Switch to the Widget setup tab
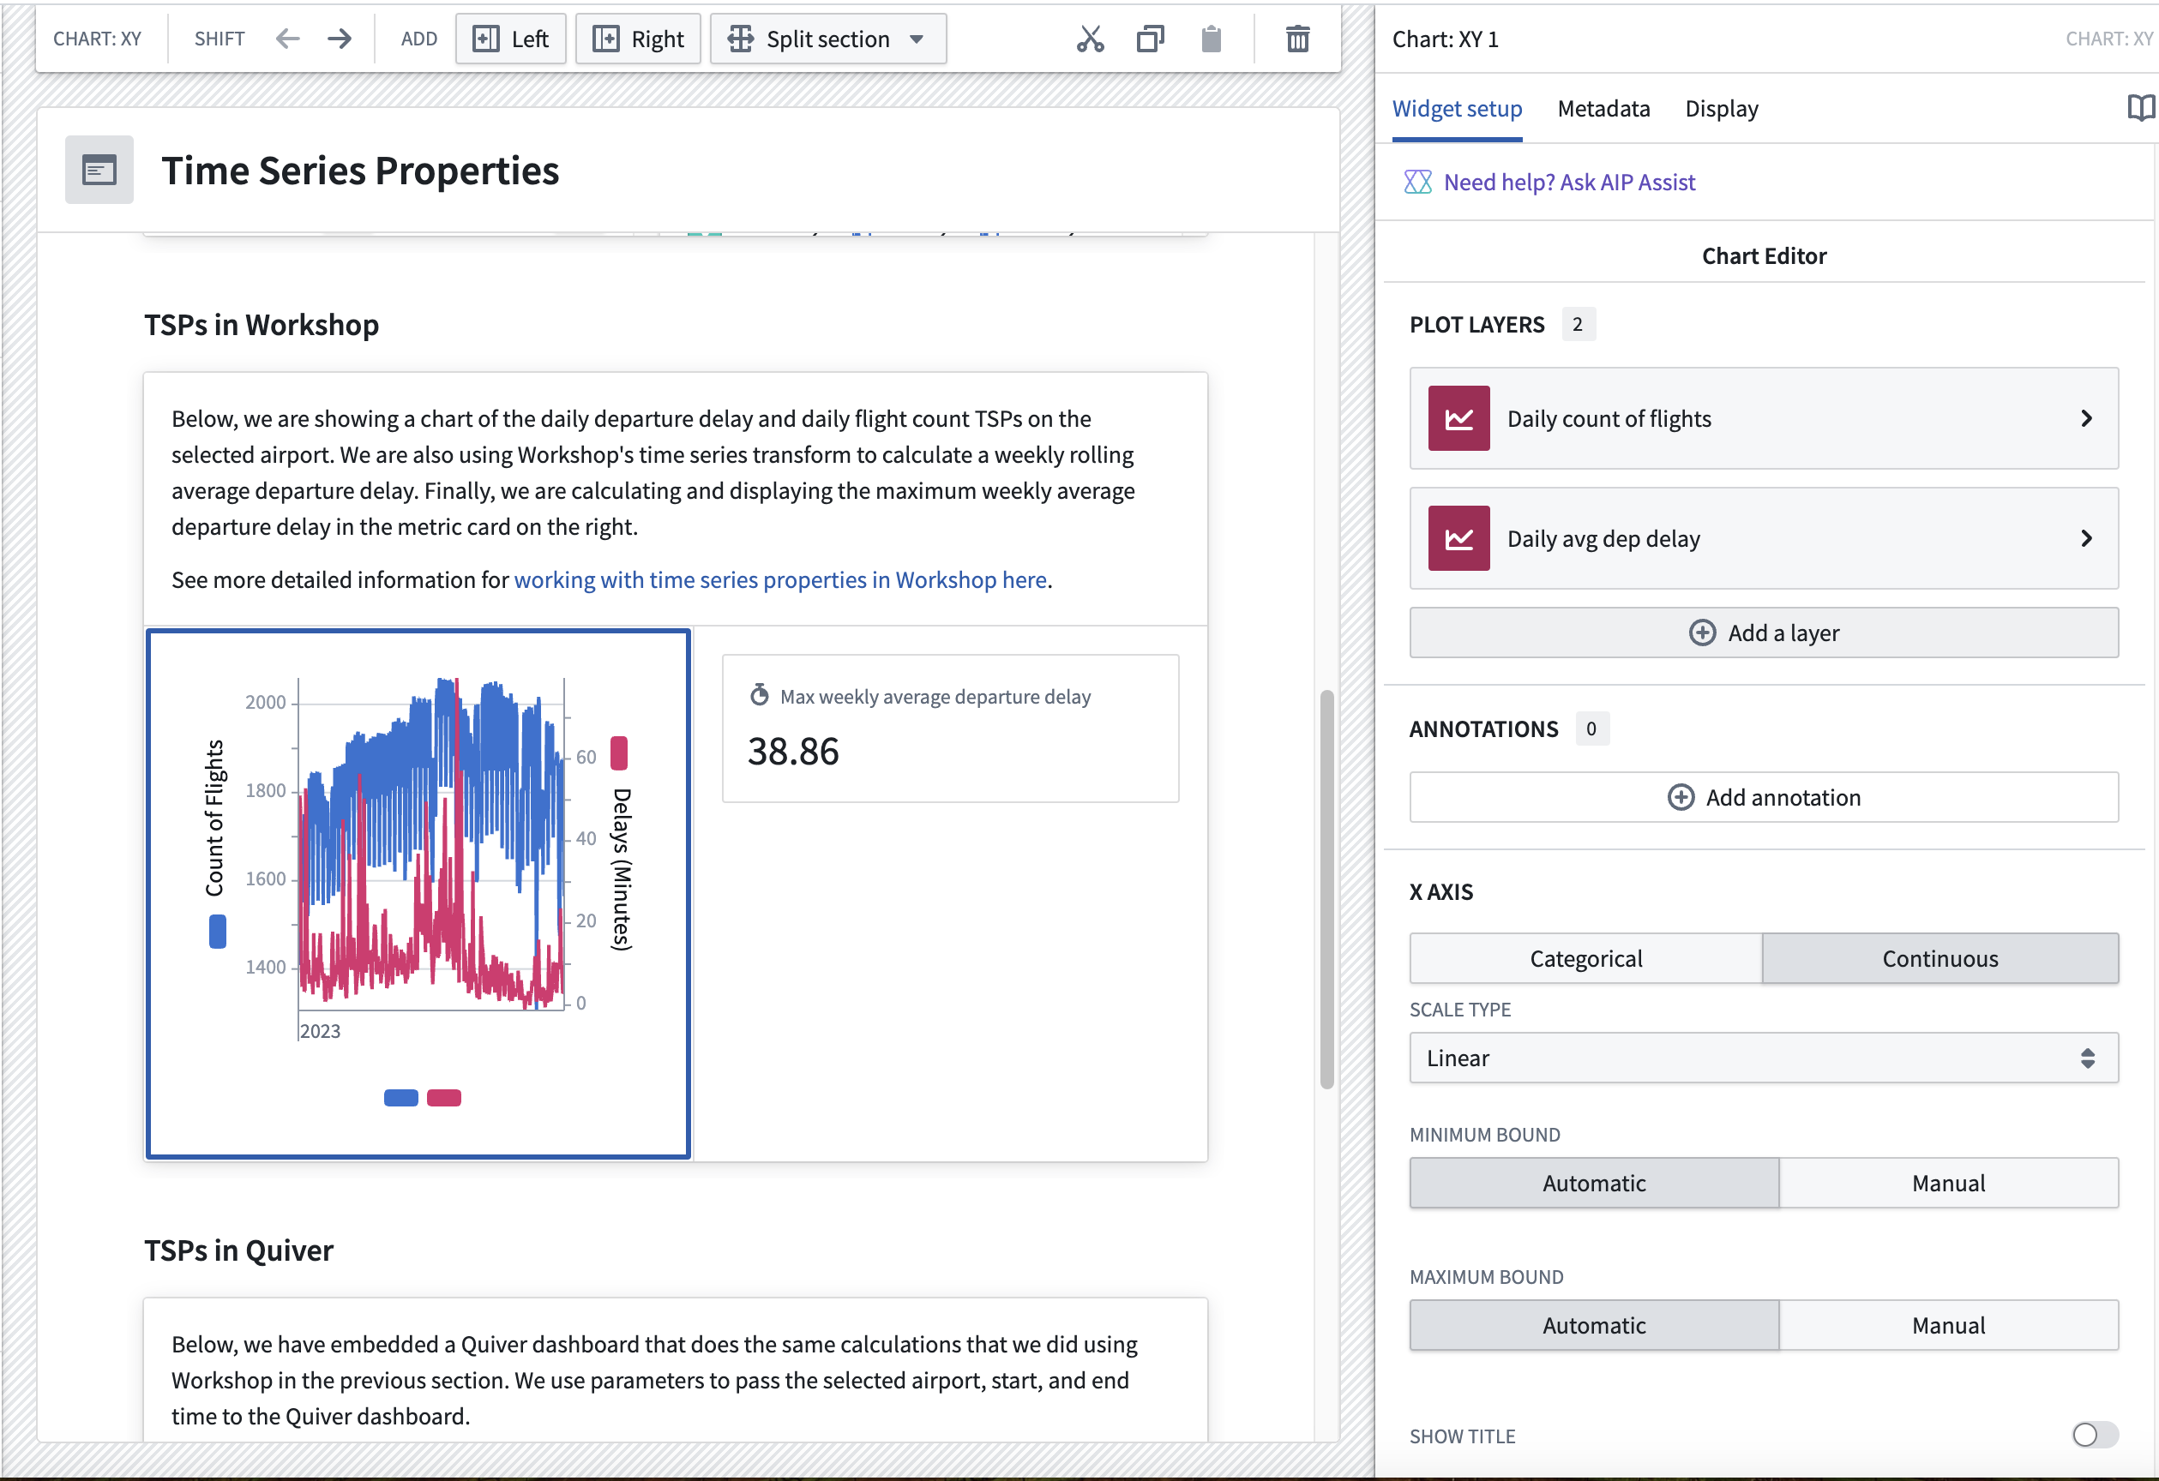 [1457, 109]
